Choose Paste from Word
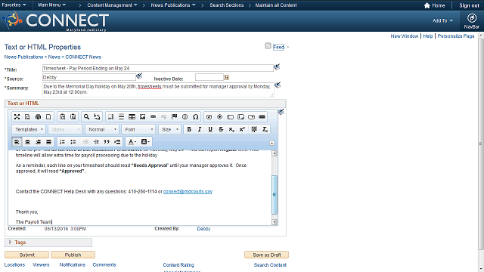This screenshot has height=272, width=484. coord(73,117)
